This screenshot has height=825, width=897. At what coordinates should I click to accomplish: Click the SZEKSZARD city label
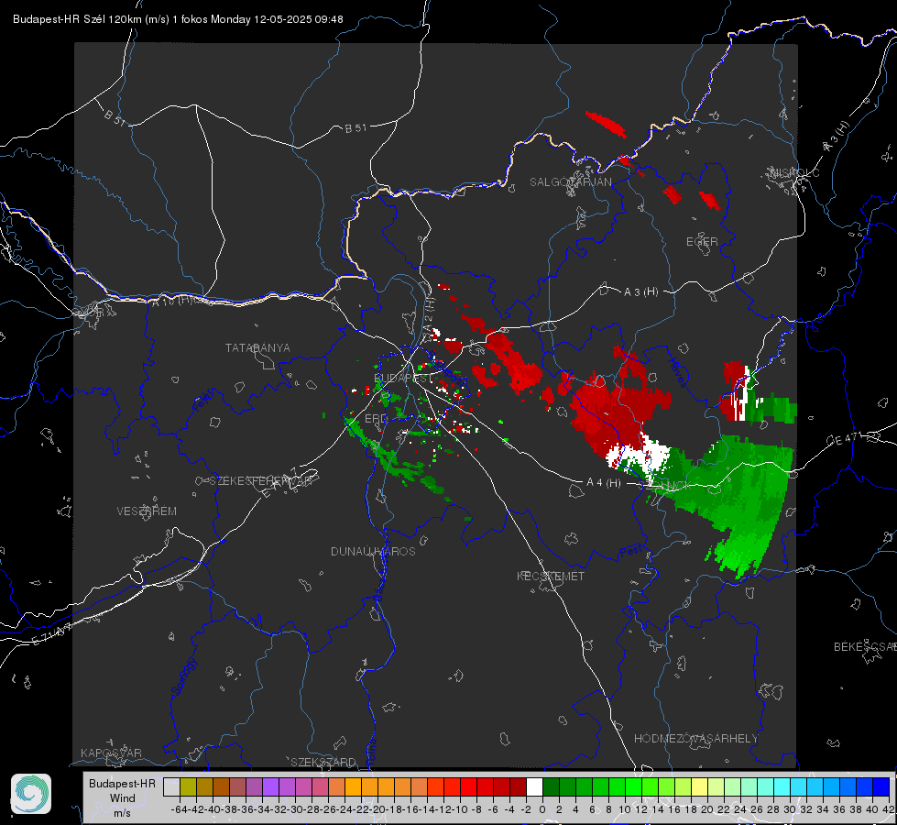pyautogui.click(x=323, y=762)
